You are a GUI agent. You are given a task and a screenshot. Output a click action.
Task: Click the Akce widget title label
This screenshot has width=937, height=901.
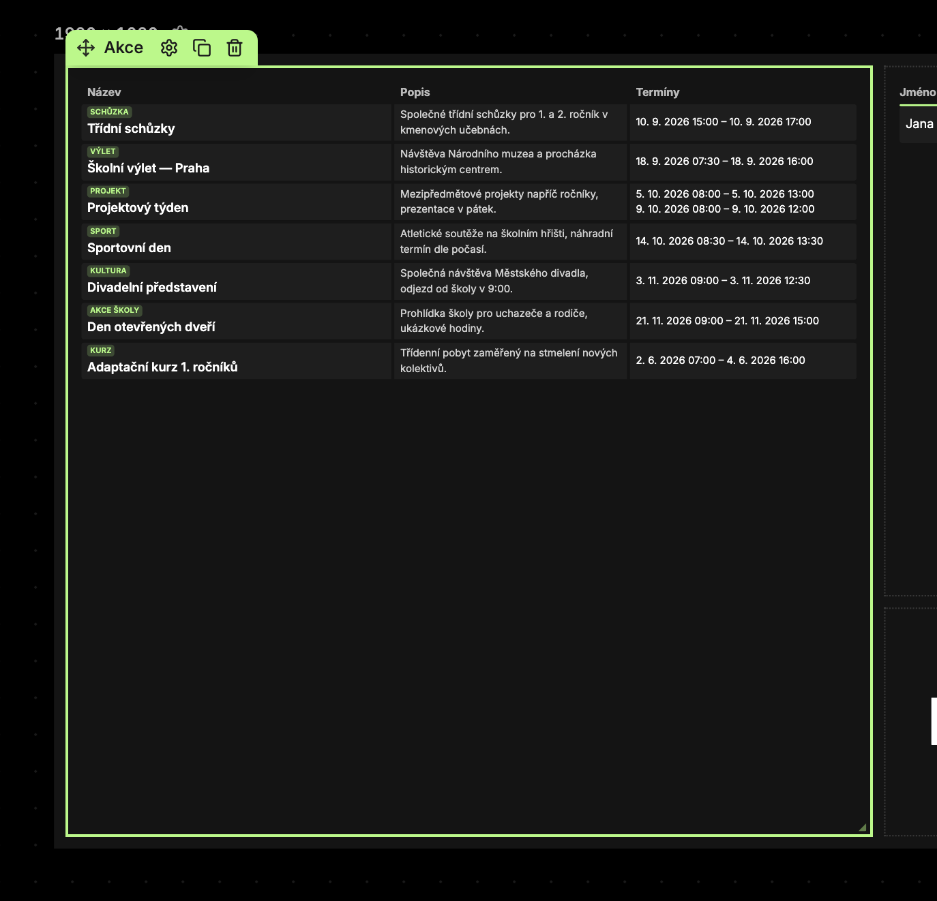pyautogui.click(x=123, y=48)
